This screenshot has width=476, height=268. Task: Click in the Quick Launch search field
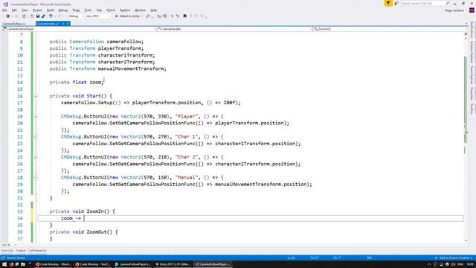(423, 3)
